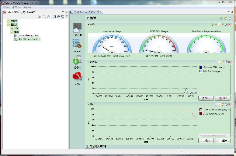Close the gauges section with red X
236x156 pixels.
click(x=229, y=25)
